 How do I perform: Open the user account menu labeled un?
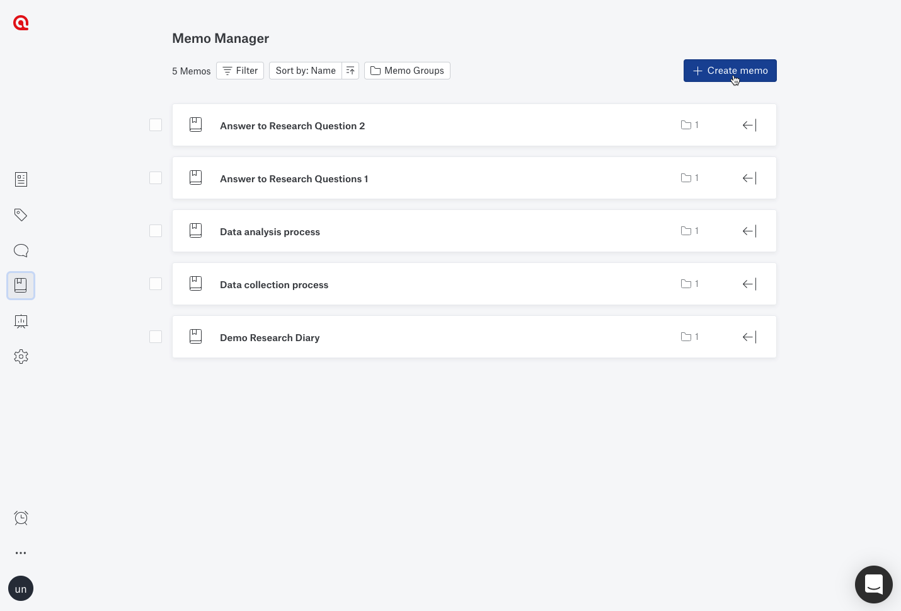[21, 588]
